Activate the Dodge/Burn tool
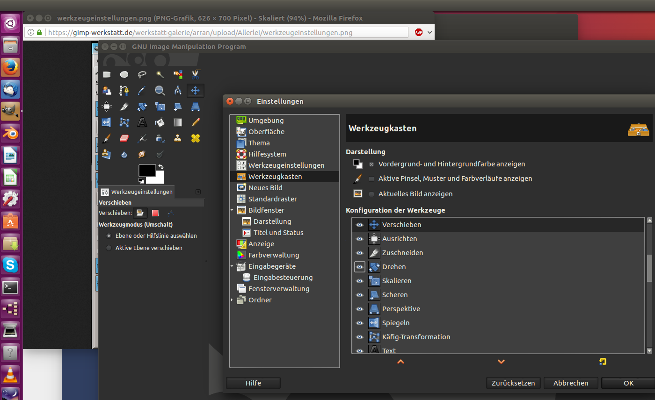The height and width of the screenshot is (400, 655). 160,154
